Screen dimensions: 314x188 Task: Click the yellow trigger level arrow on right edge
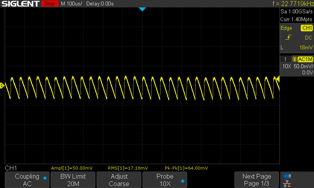277,79
